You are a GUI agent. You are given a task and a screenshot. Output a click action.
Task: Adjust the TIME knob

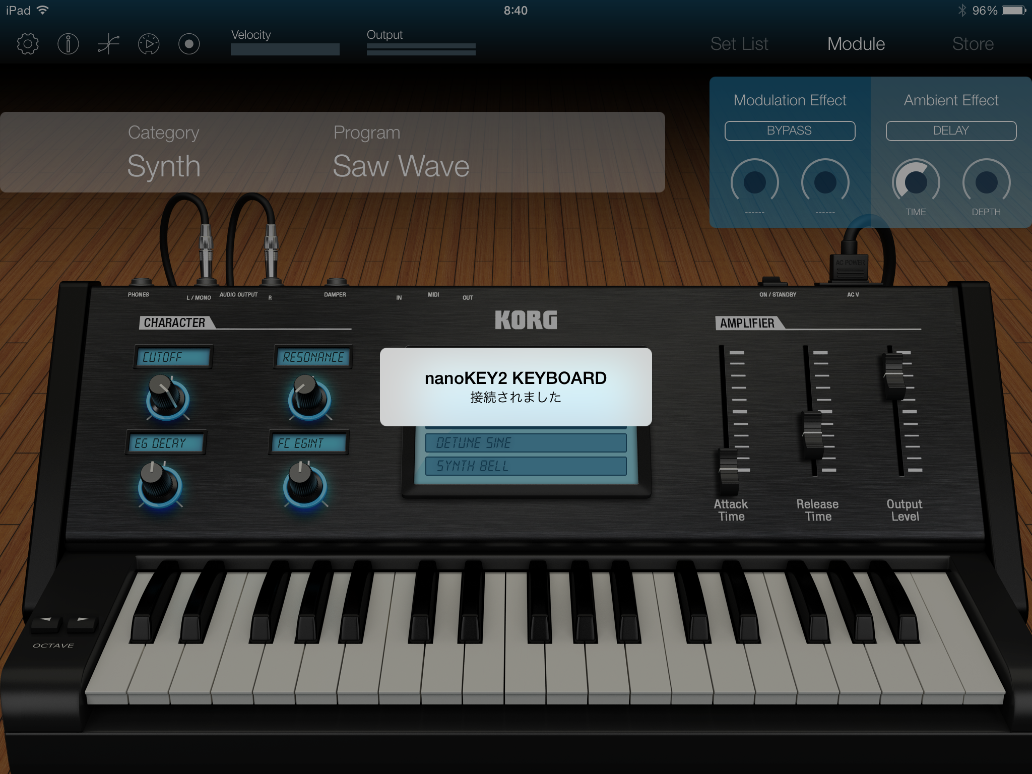[916, 182]
